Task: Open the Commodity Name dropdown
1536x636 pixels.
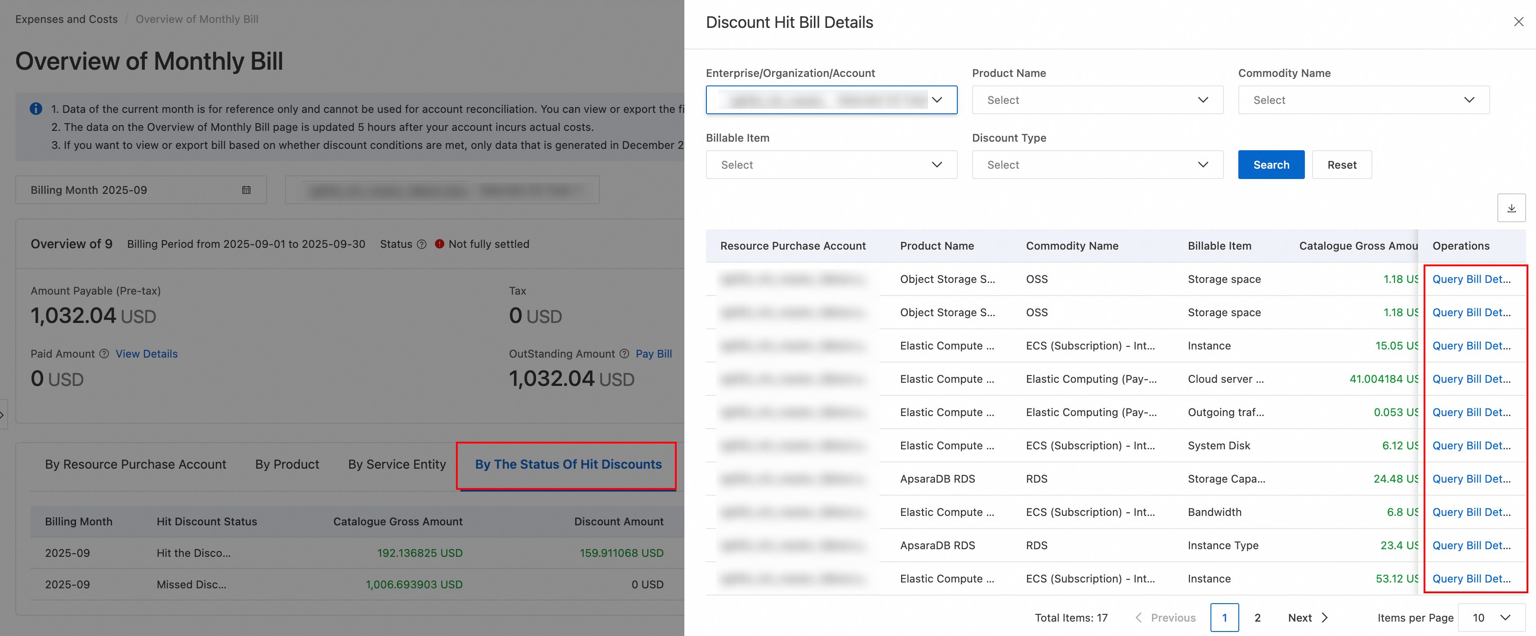Action: 1363,100
